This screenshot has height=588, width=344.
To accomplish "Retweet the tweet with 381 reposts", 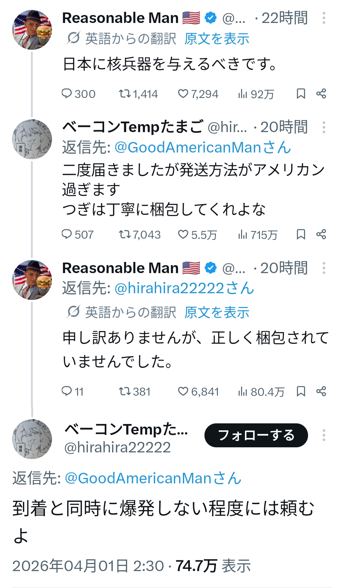I will point(125,391).
